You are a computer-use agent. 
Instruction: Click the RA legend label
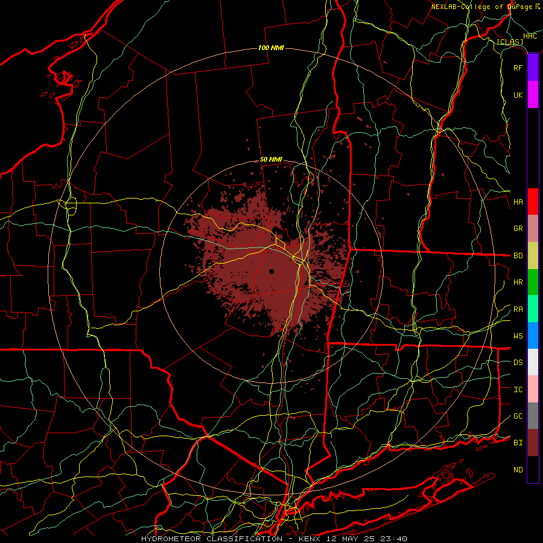[x=518, y=310]
